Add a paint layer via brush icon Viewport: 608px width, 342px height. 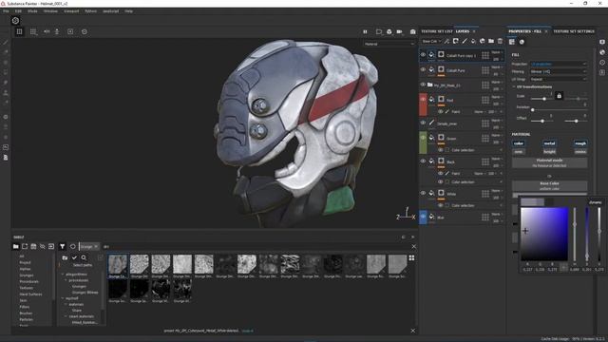pos(465,41)
